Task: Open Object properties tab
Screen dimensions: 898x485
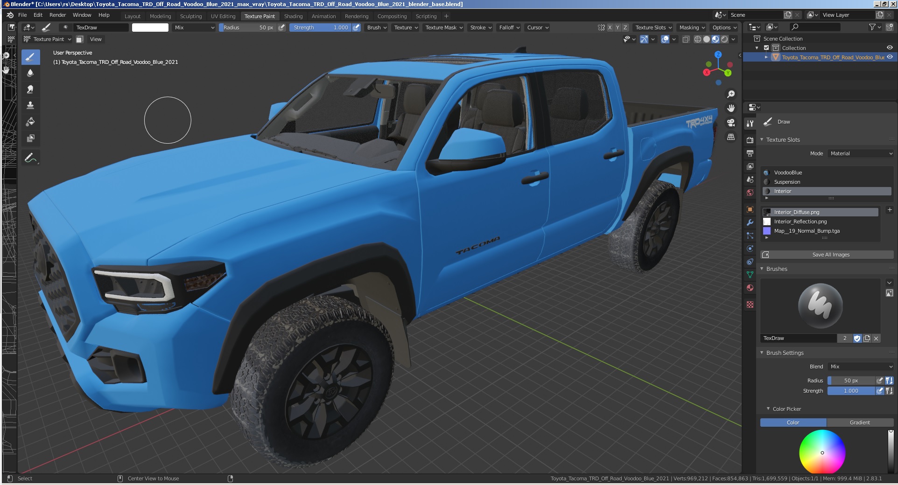Action: click(x=750, y=209)
